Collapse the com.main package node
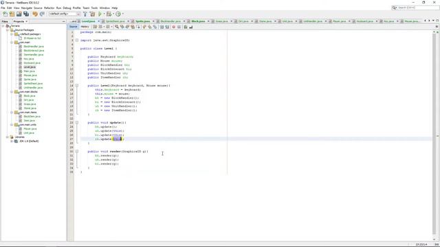This screenshot has height=247, width=440. [12, 43]
